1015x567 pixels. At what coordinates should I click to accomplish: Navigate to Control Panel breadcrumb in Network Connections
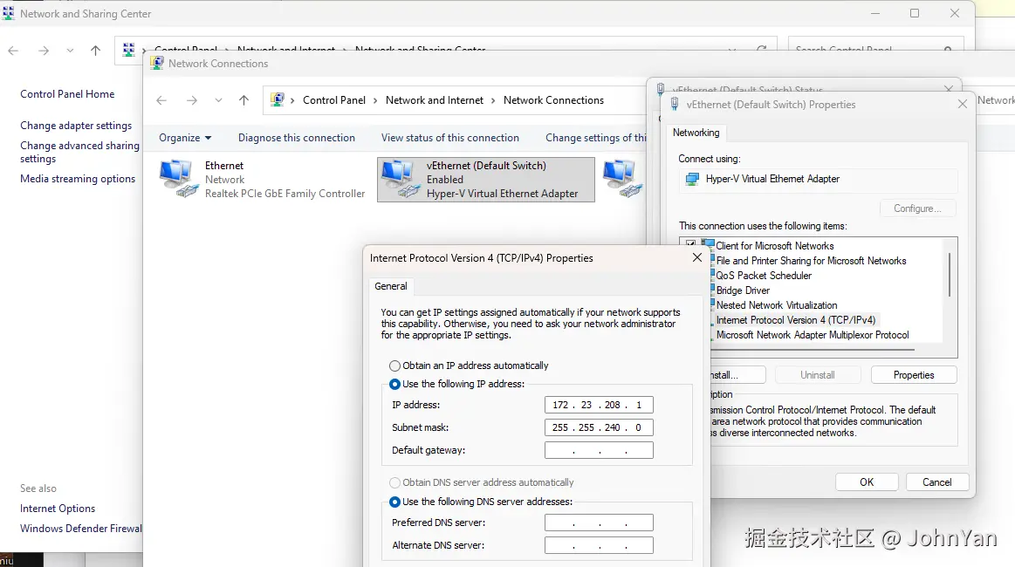pyautogui.click(x=334, y=100)
